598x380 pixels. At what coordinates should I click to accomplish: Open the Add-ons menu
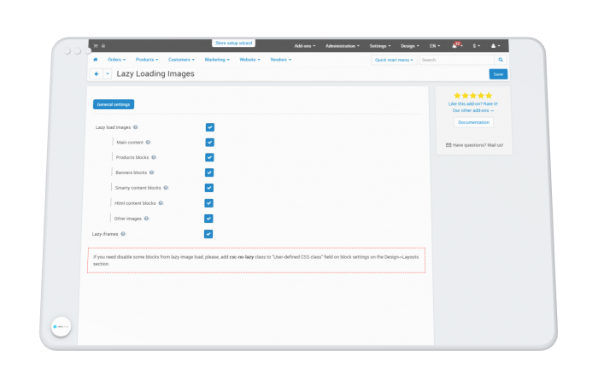(x=305, y=46)
